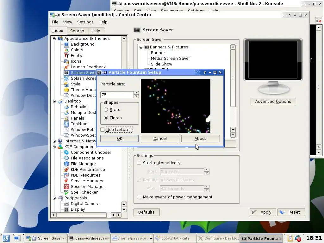Image resolution: width=324 pixels, height=243 pixels.
Task: Click Cancel in Particle Fountain Setup
Action: pyautogui.click(x=160, y=139)
